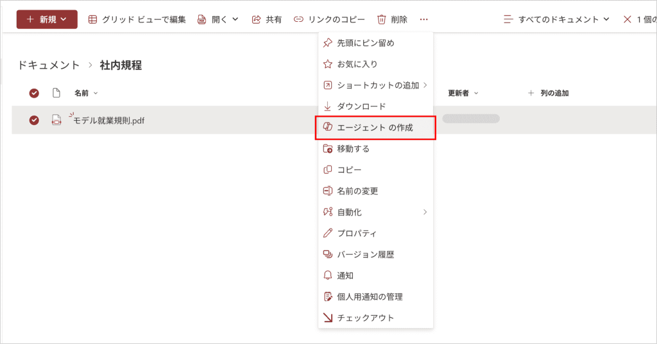Click 列の追加 column header
Screen dimensions: 657x344
[x=549, y=93]
